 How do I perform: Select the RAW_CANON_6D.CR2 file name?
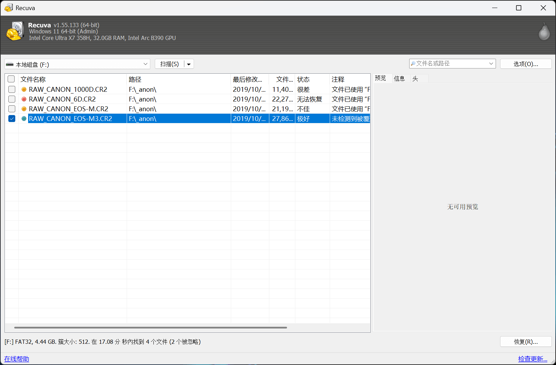point(62,99)
